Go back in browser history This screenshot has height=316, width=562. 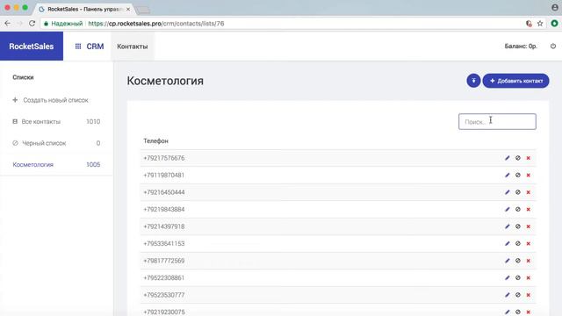coord(8,24)
